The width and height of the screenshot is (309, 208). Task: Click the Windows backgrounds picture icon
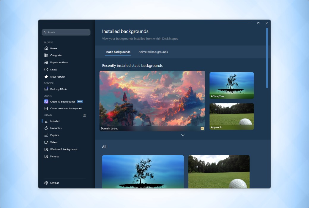pyautogui.click(x=46, y=149)
